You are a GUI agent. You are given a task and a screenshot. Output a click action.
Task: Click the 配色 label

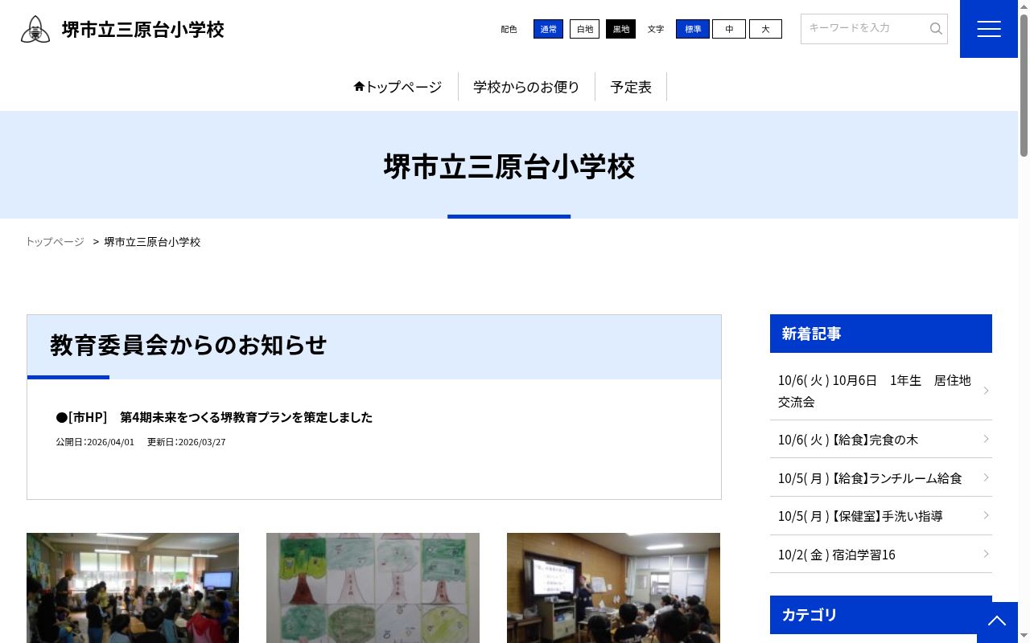click(x=509, y=30)
